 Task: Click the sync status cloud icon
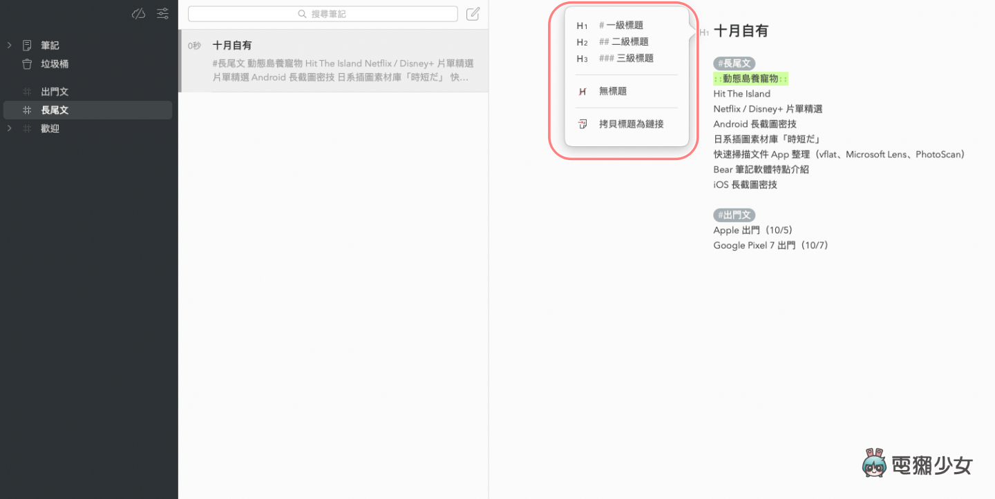(x=139, y=13)
